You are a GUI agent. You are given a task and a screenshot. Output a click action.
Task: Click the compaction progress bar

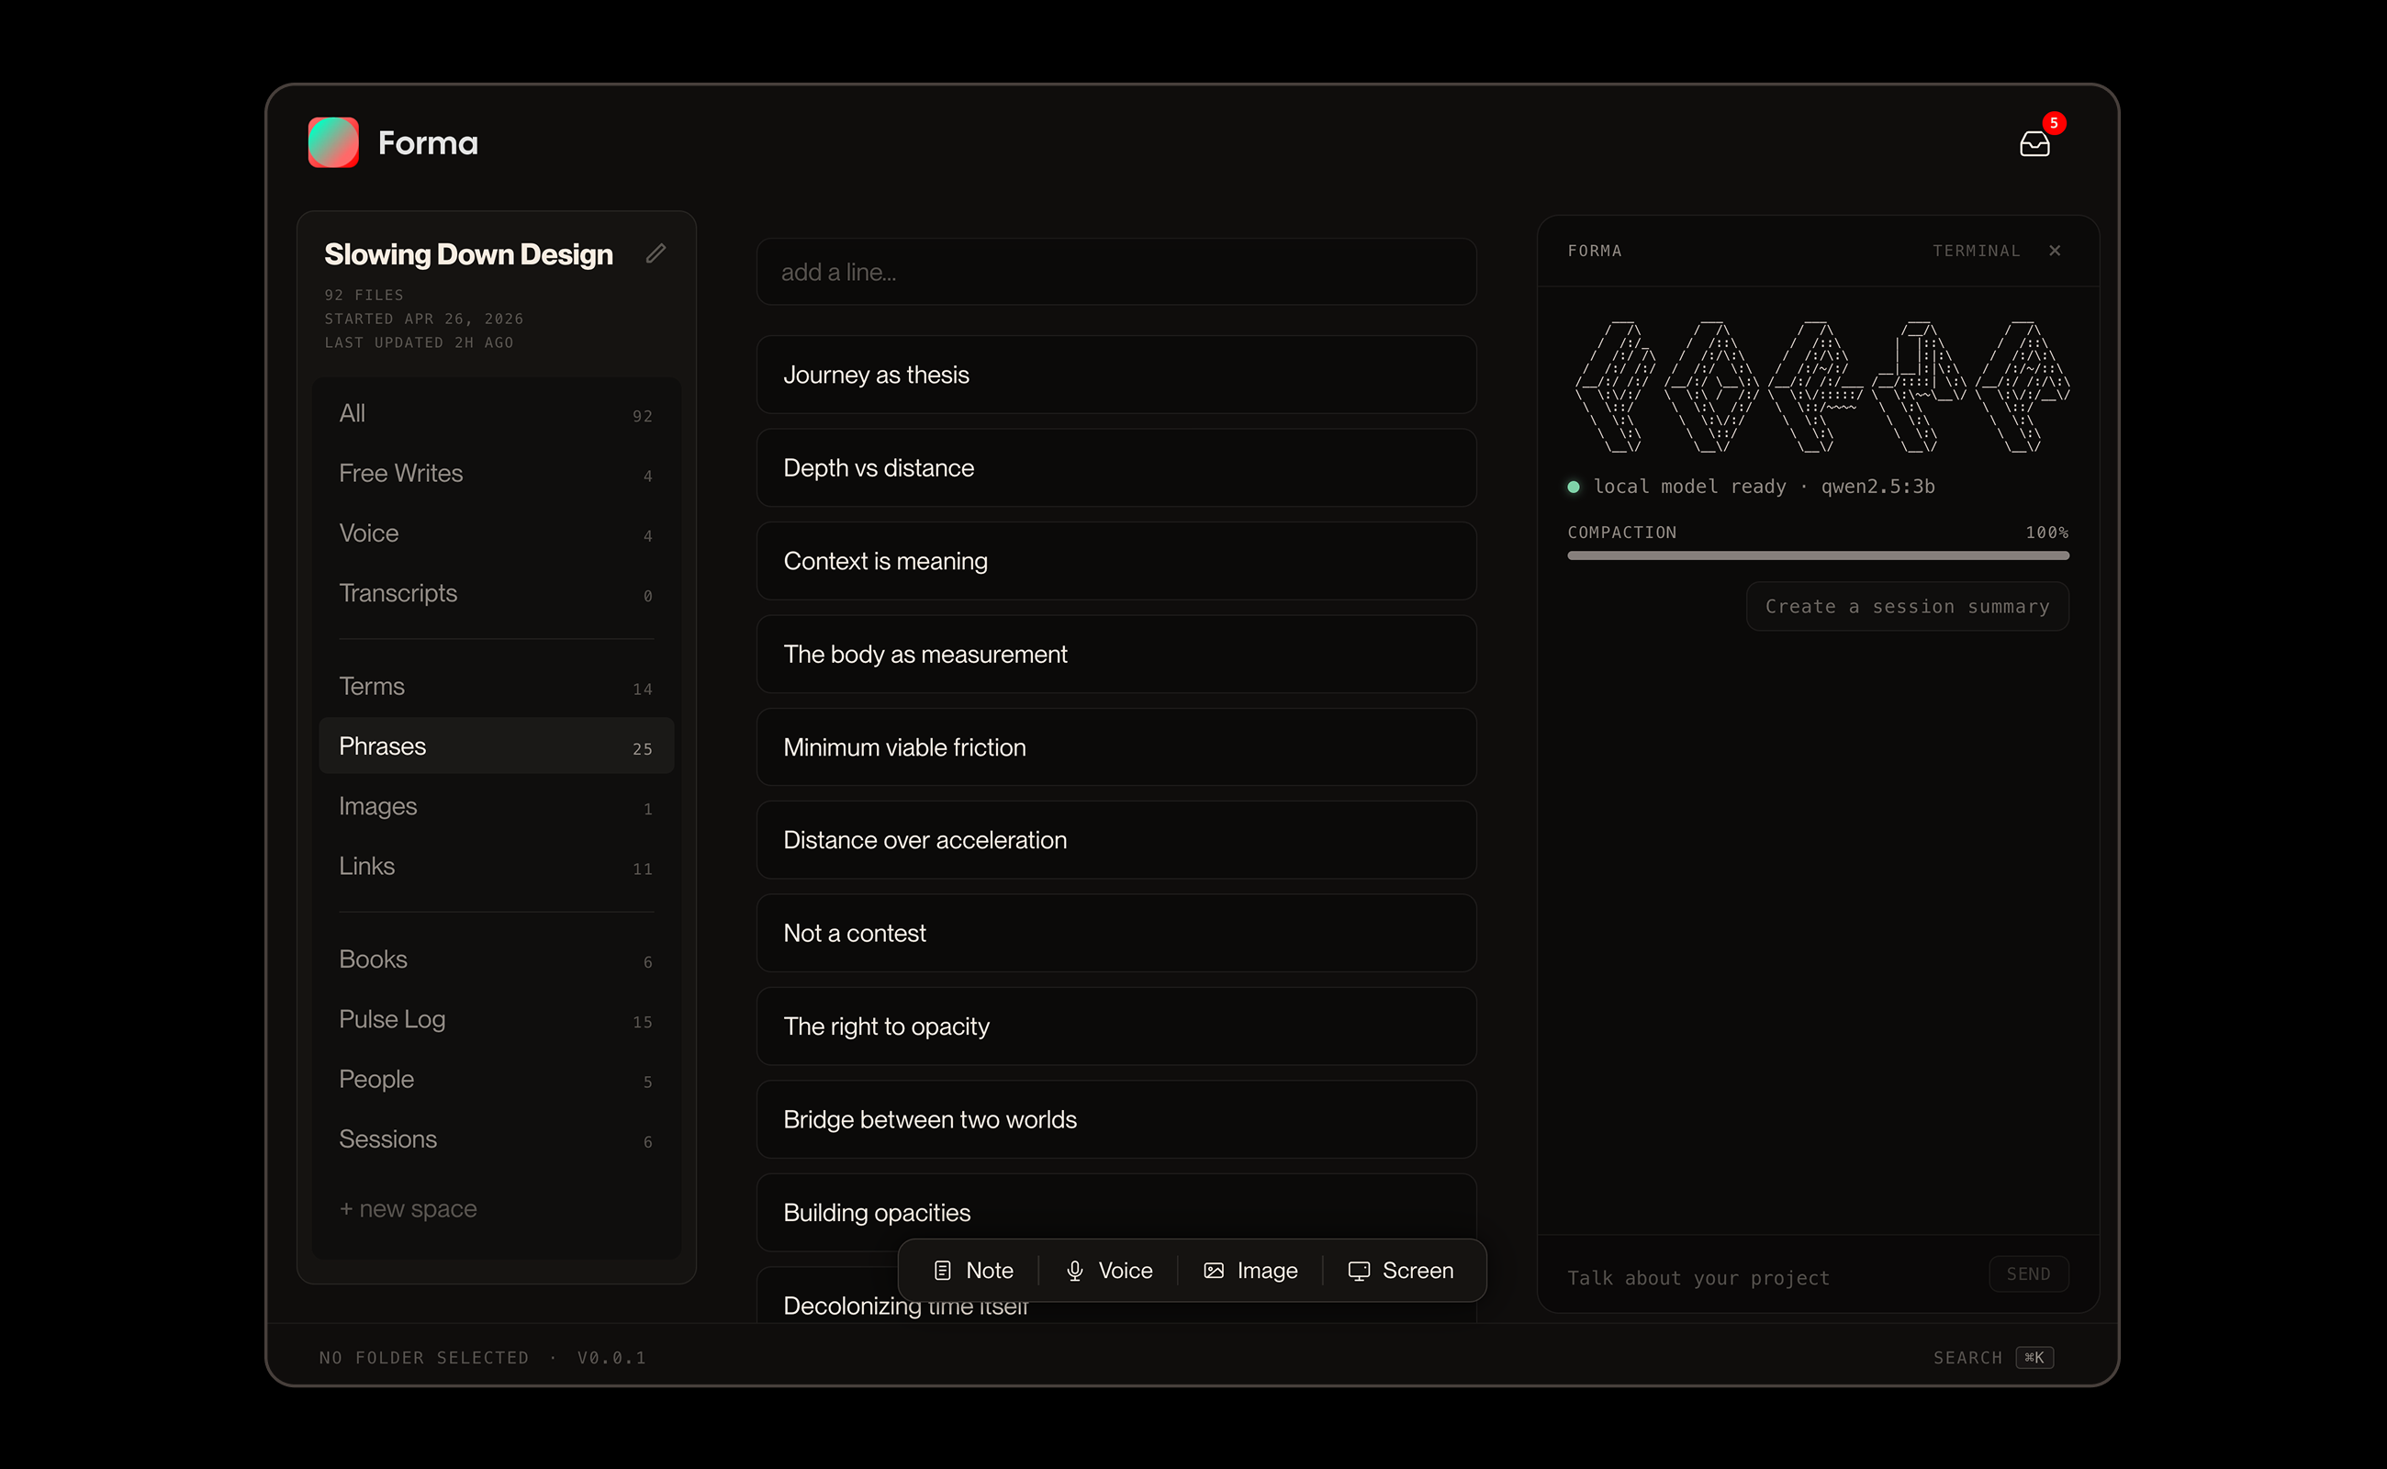[1818, 555]
